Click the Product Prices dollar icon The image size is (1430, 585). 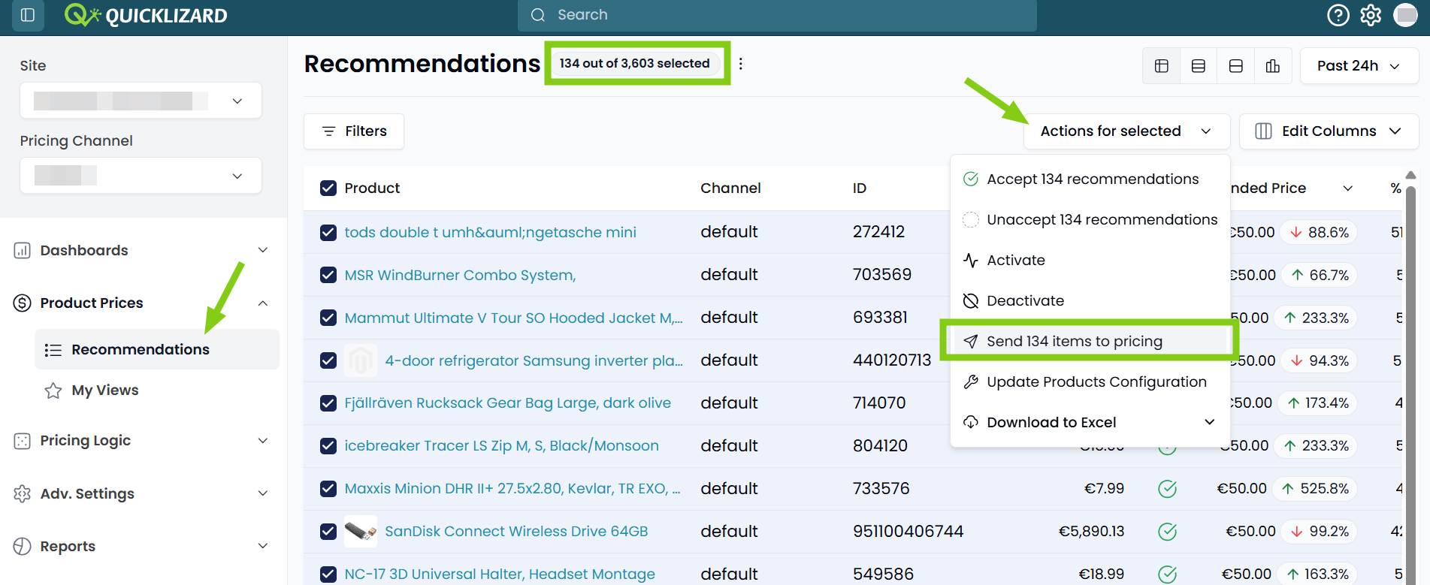coord(23,303)
